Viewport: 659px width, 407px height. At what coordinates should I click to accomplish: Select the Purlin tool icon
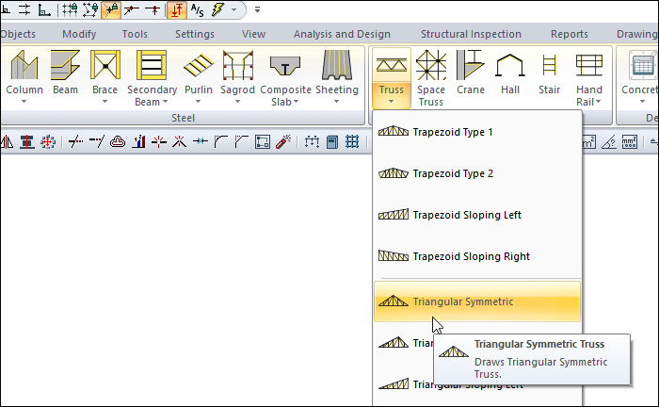[199, 66]
